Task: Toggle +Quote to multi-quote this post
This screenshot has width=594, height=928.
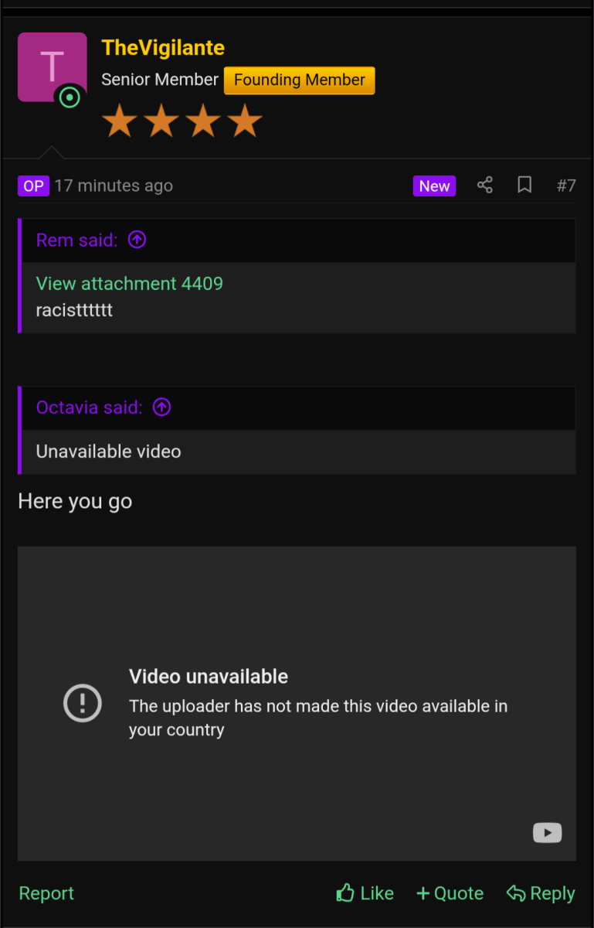Action: pyautogui.click(x=450, y=893)
